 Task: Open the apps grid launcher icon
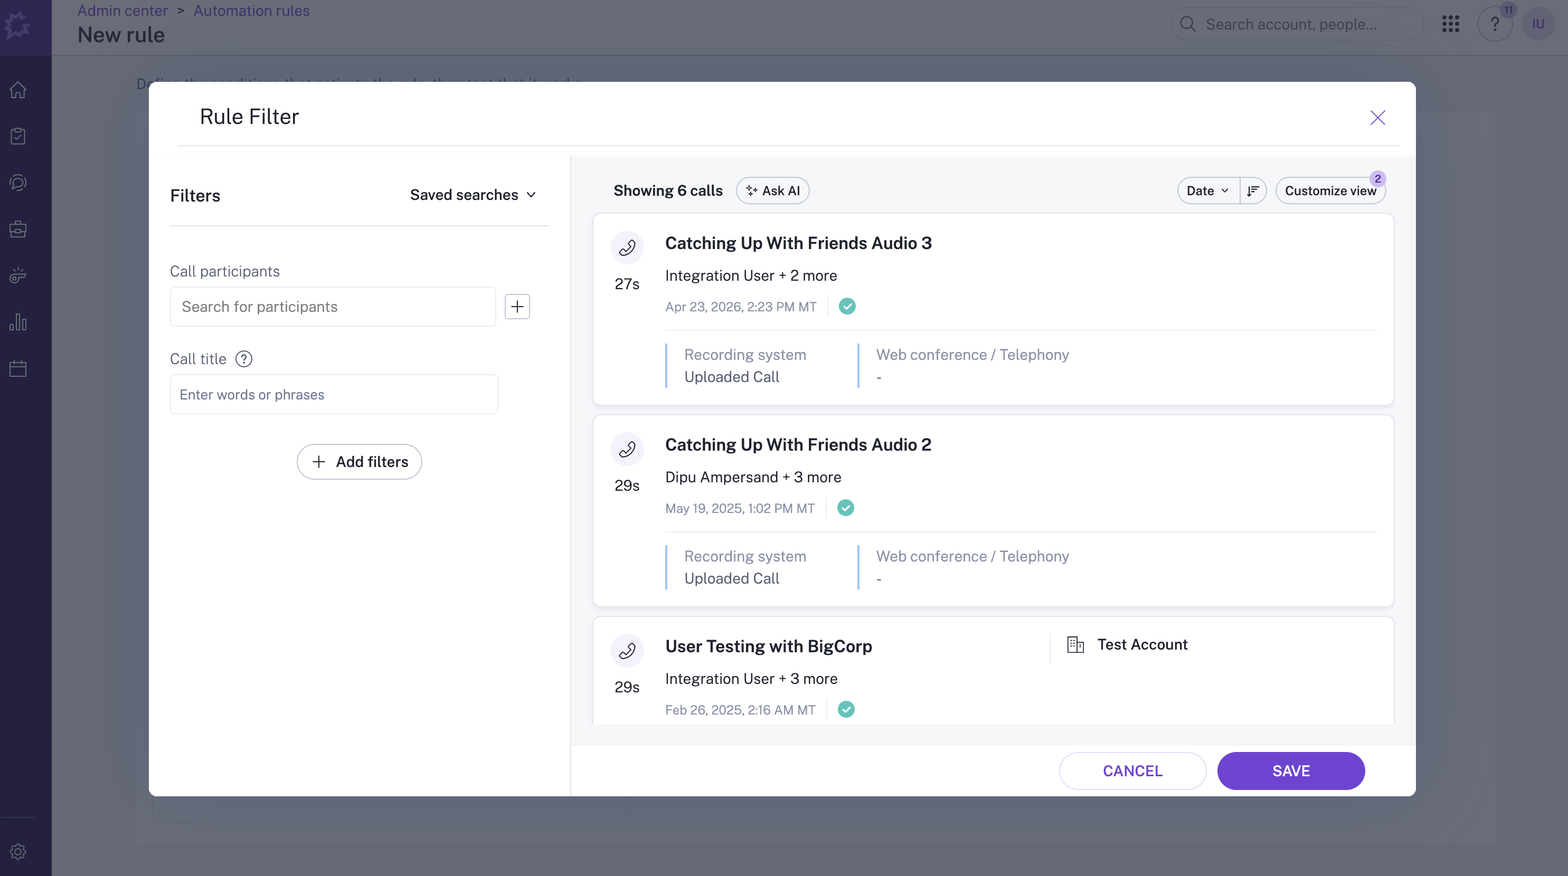[x=1450, y=24]
